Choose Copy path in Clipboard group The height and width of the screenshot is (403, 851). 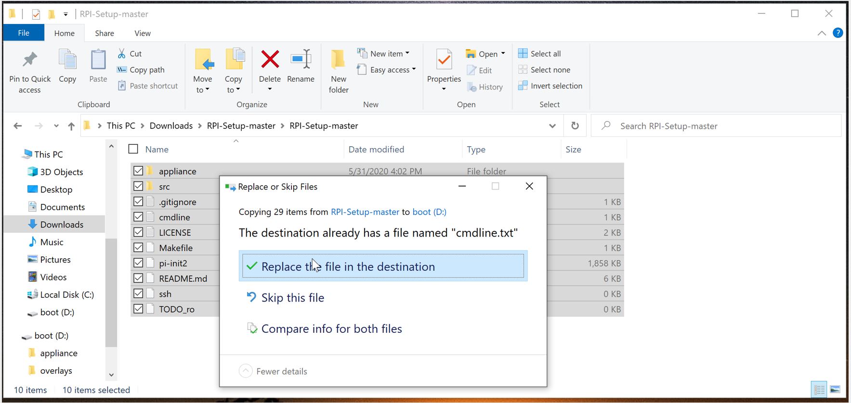click(141, 70)
